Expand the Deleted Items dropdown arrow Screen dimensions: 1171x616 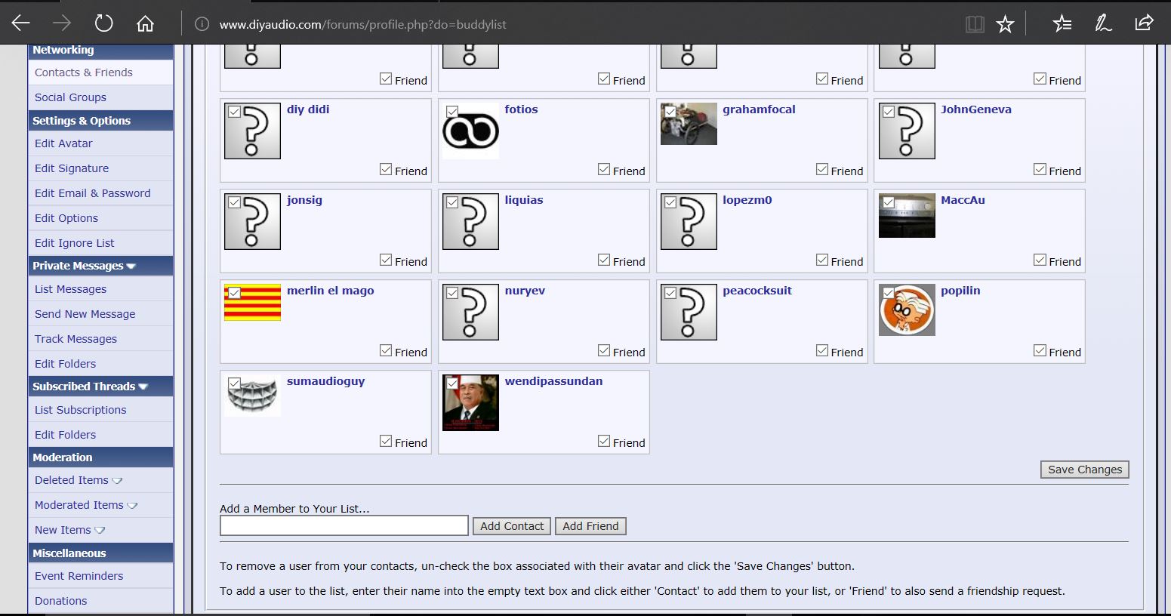click(117, 481)
